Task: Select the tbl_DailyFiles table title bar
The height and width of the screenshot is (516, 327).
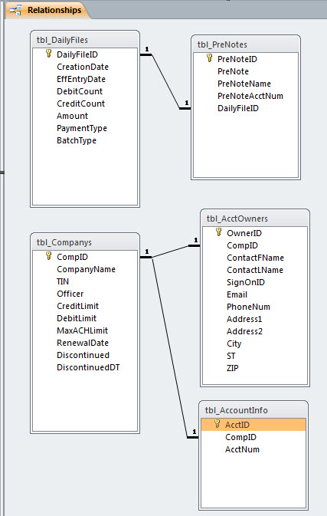Action: click(85, 40)
